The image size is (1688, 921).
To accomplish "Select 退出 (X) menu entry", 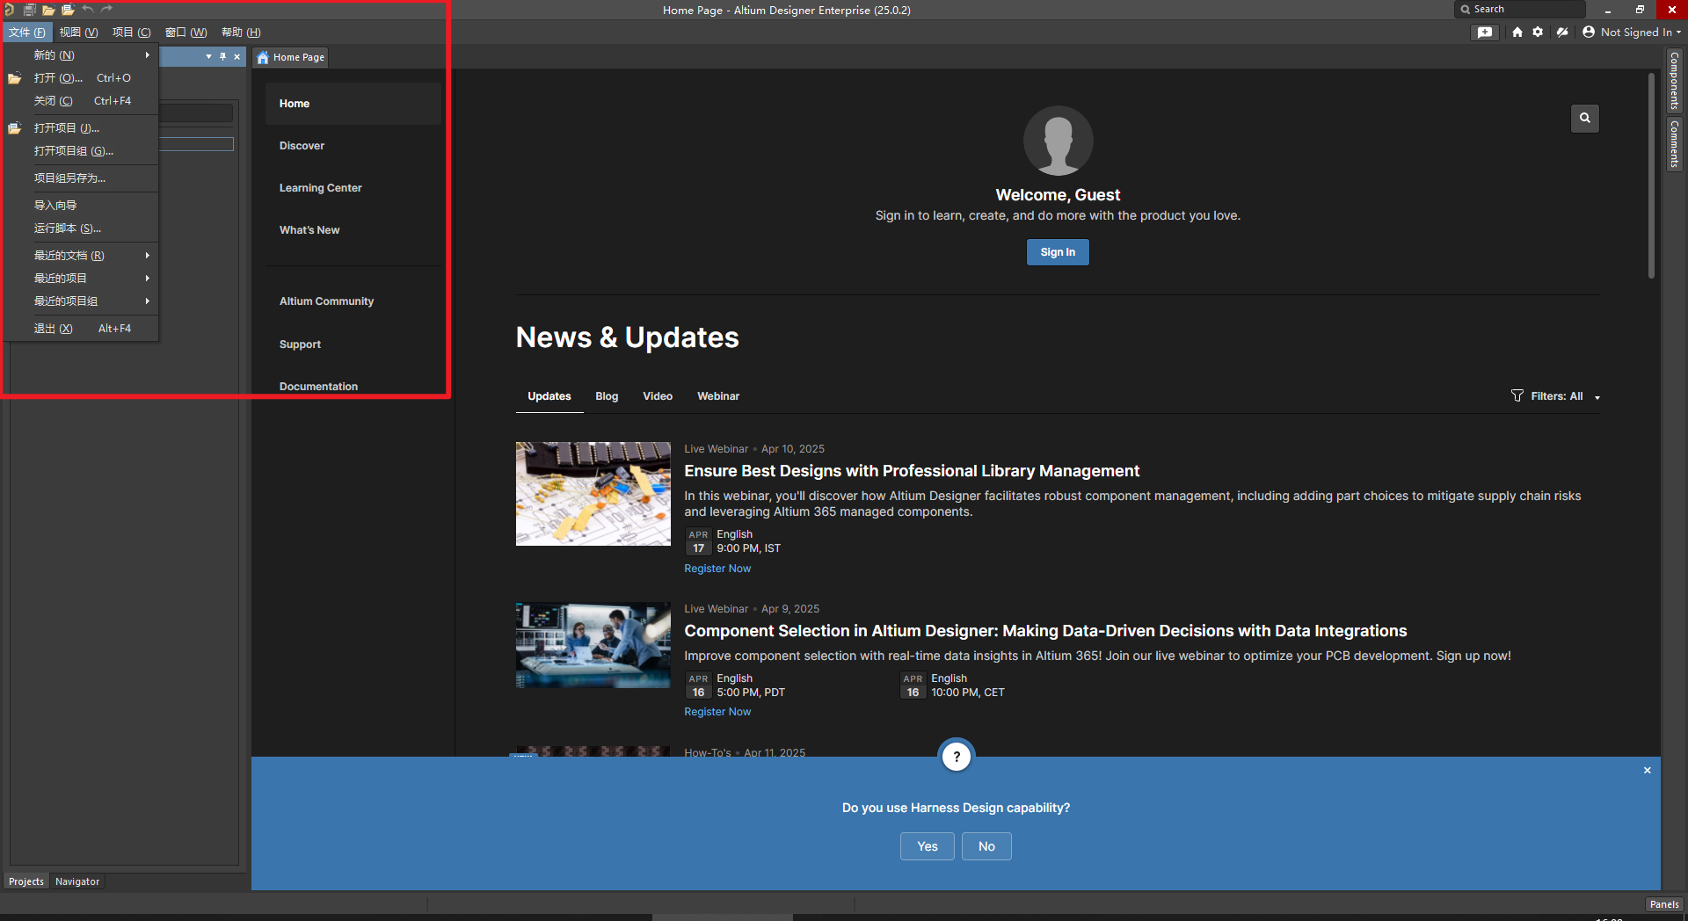I will (x=81, y=329).
